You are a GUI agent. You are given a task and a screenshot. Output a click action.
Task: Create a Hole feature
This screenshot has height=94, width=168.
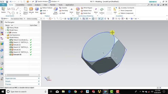pos(37,10)
